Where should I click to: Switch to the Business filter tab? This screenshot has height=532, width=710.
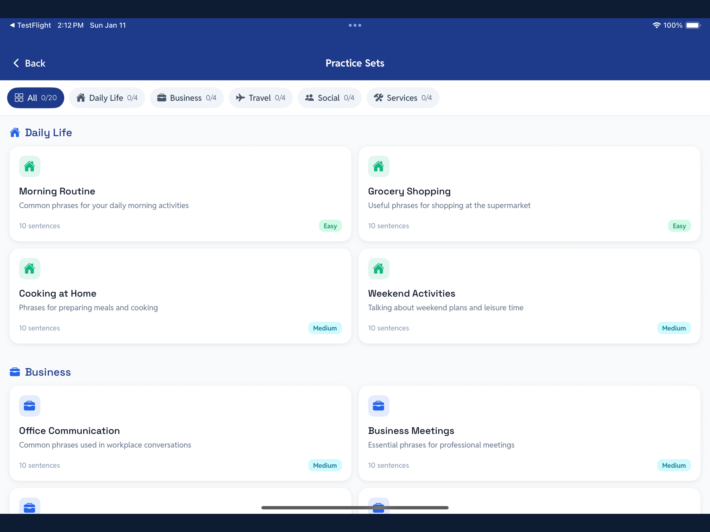(x=187, y=98)
